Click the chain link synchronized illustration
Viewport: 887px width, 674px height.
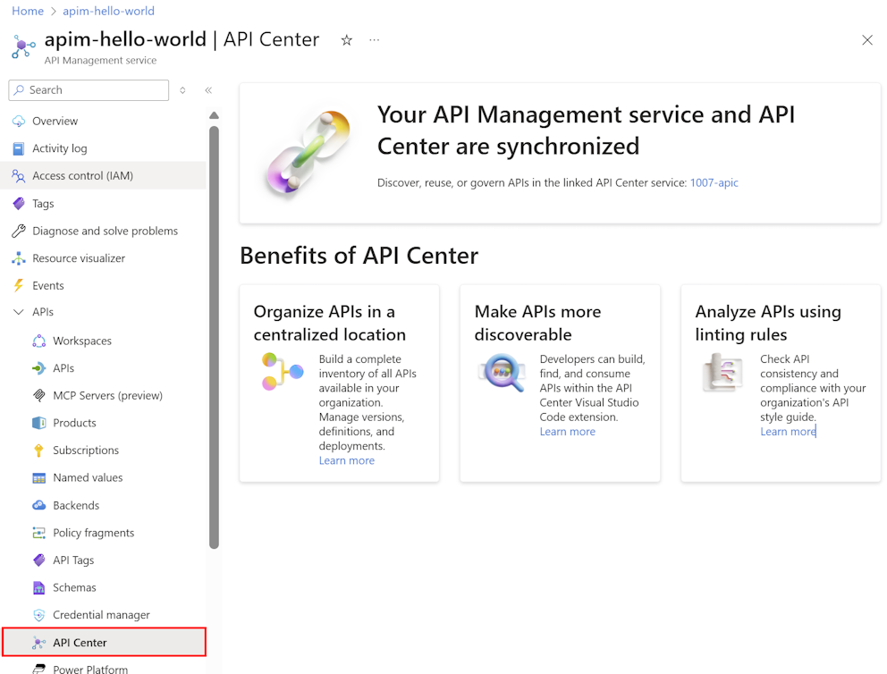point(308,153)
